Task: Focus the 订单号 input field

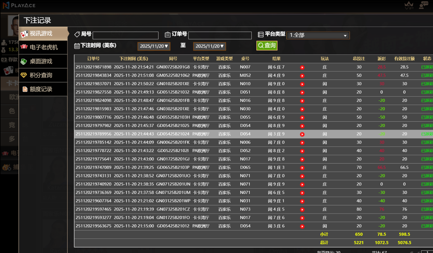Action: click(220, 35)
